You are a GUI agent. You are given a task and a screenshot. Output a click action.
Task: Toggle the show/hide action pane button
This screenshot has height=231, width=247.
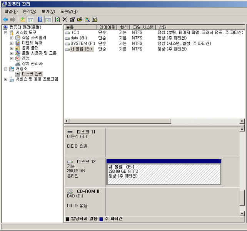tap(48, 19)
